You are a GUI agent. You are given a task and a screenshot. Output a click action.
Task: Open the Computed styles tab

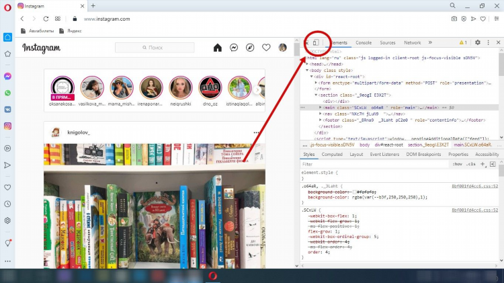(x=332, y=155)
